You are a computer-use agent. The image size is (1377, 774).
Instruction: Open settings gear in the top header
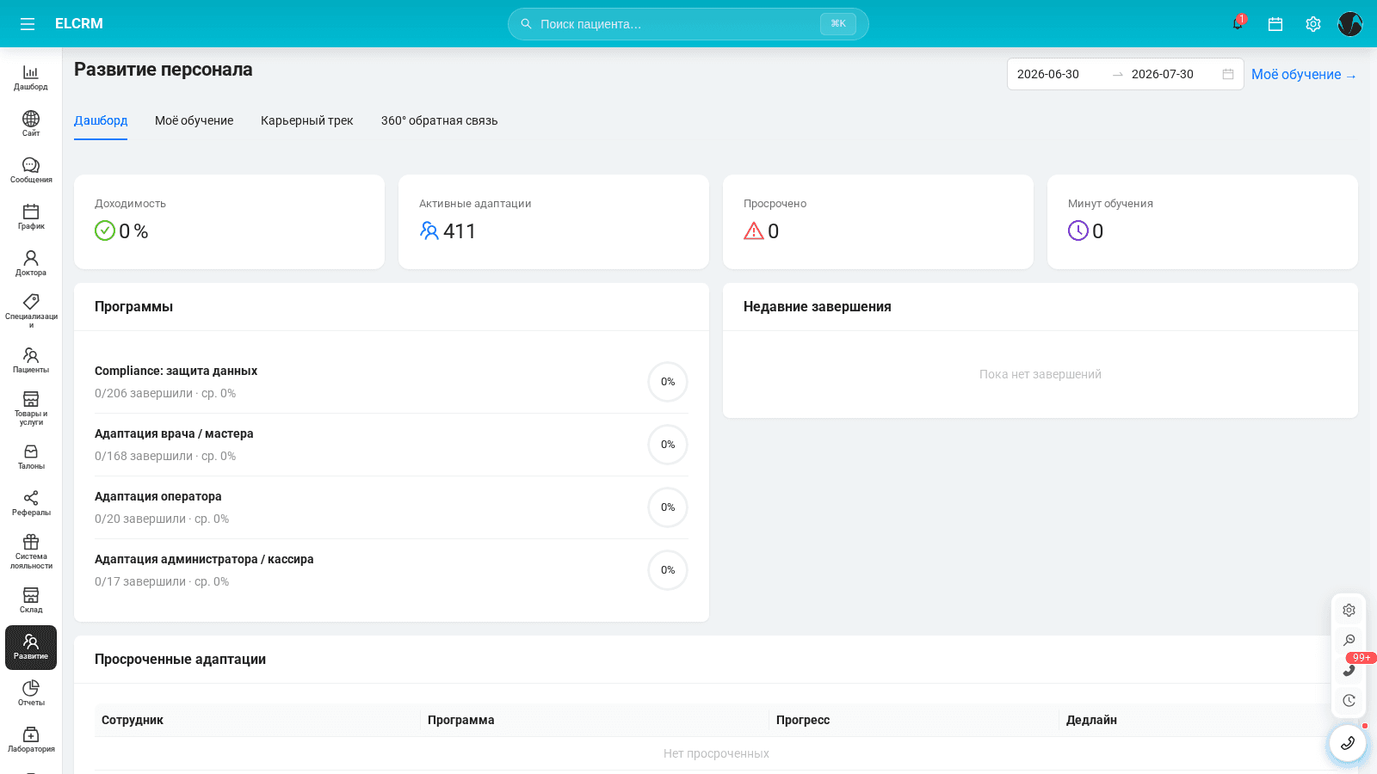[x=1313, y=24]
